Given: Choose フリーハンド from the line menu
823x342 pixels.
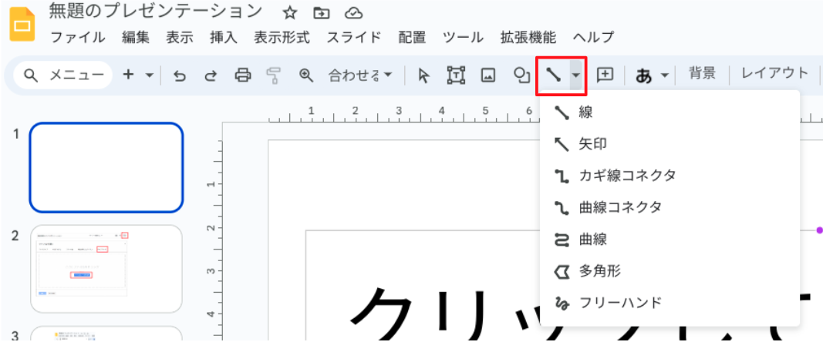Looking at the screenshot, I should 670,303.
